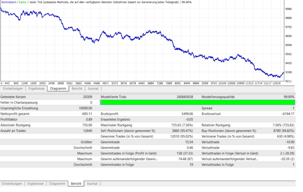Click the average Gewinntrade value 0.46
Image resolution: width=303 pixels, height=192 pixels.
click(x=190, y=148)
